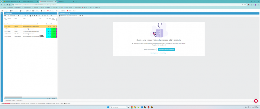Select order row for Patricia BOUZIN
The width and height of the screenshot is (260, 109).
point(31,34)
